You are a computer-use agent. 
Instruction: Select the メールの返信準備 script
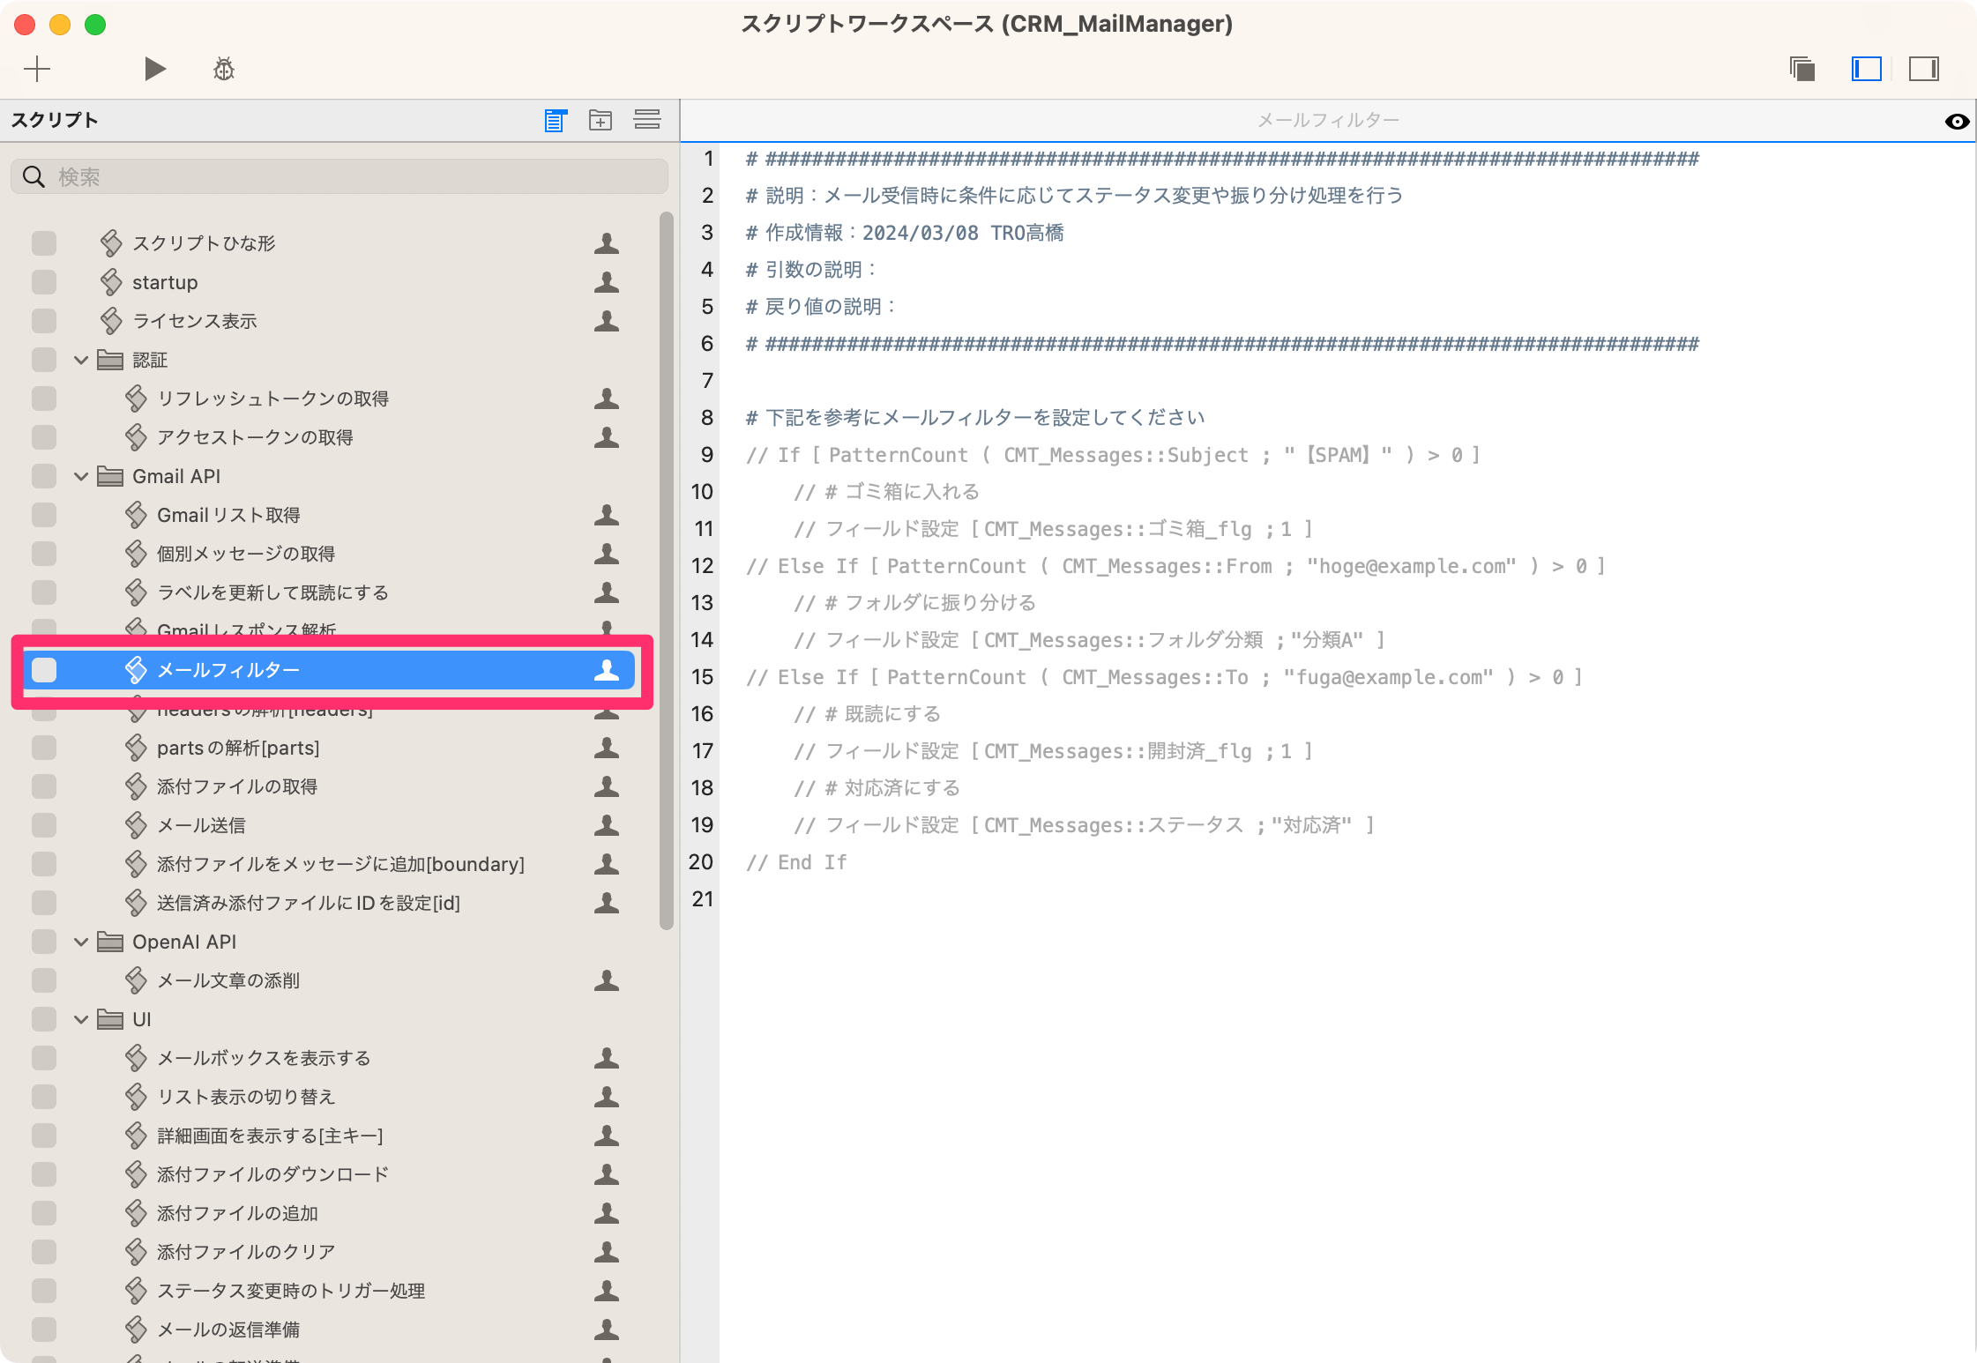[x=228, y=1329]
